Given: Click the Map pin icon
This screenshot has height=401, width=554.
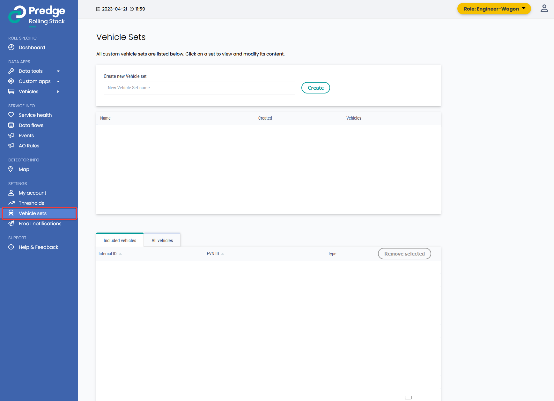Looking at the screenshot, I should pos(11,169).
